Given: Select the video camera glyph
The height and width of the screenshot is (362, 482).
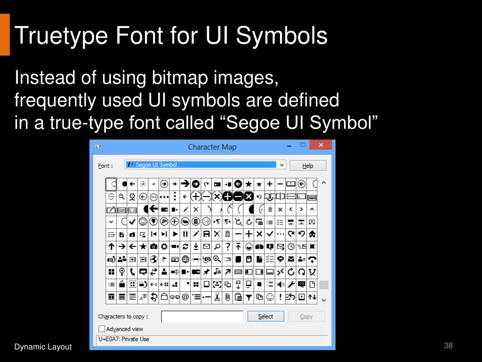Looking at the screenshot, I should pyautogui.click(x=175, y=246).
